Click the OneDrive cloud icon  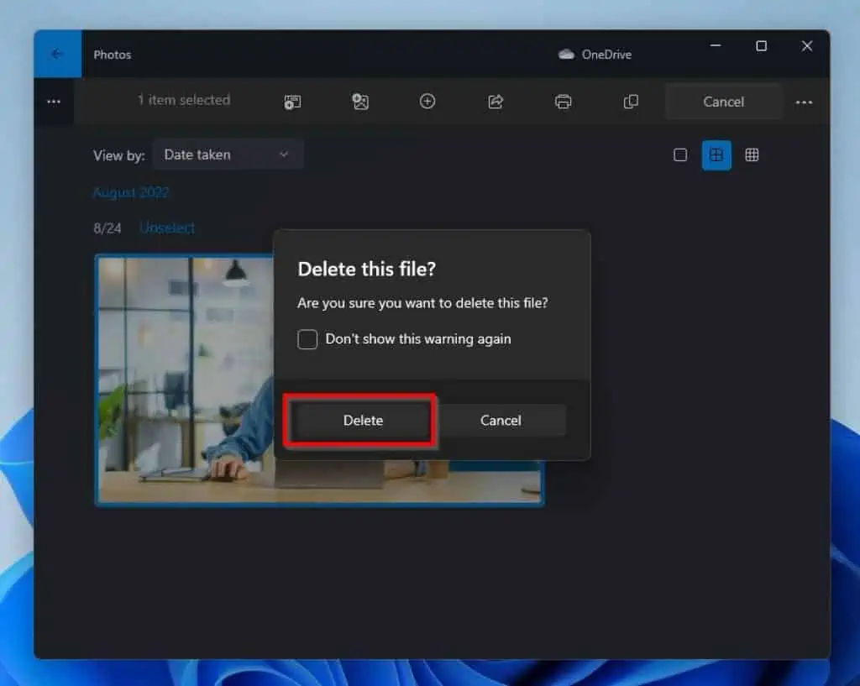566,55
